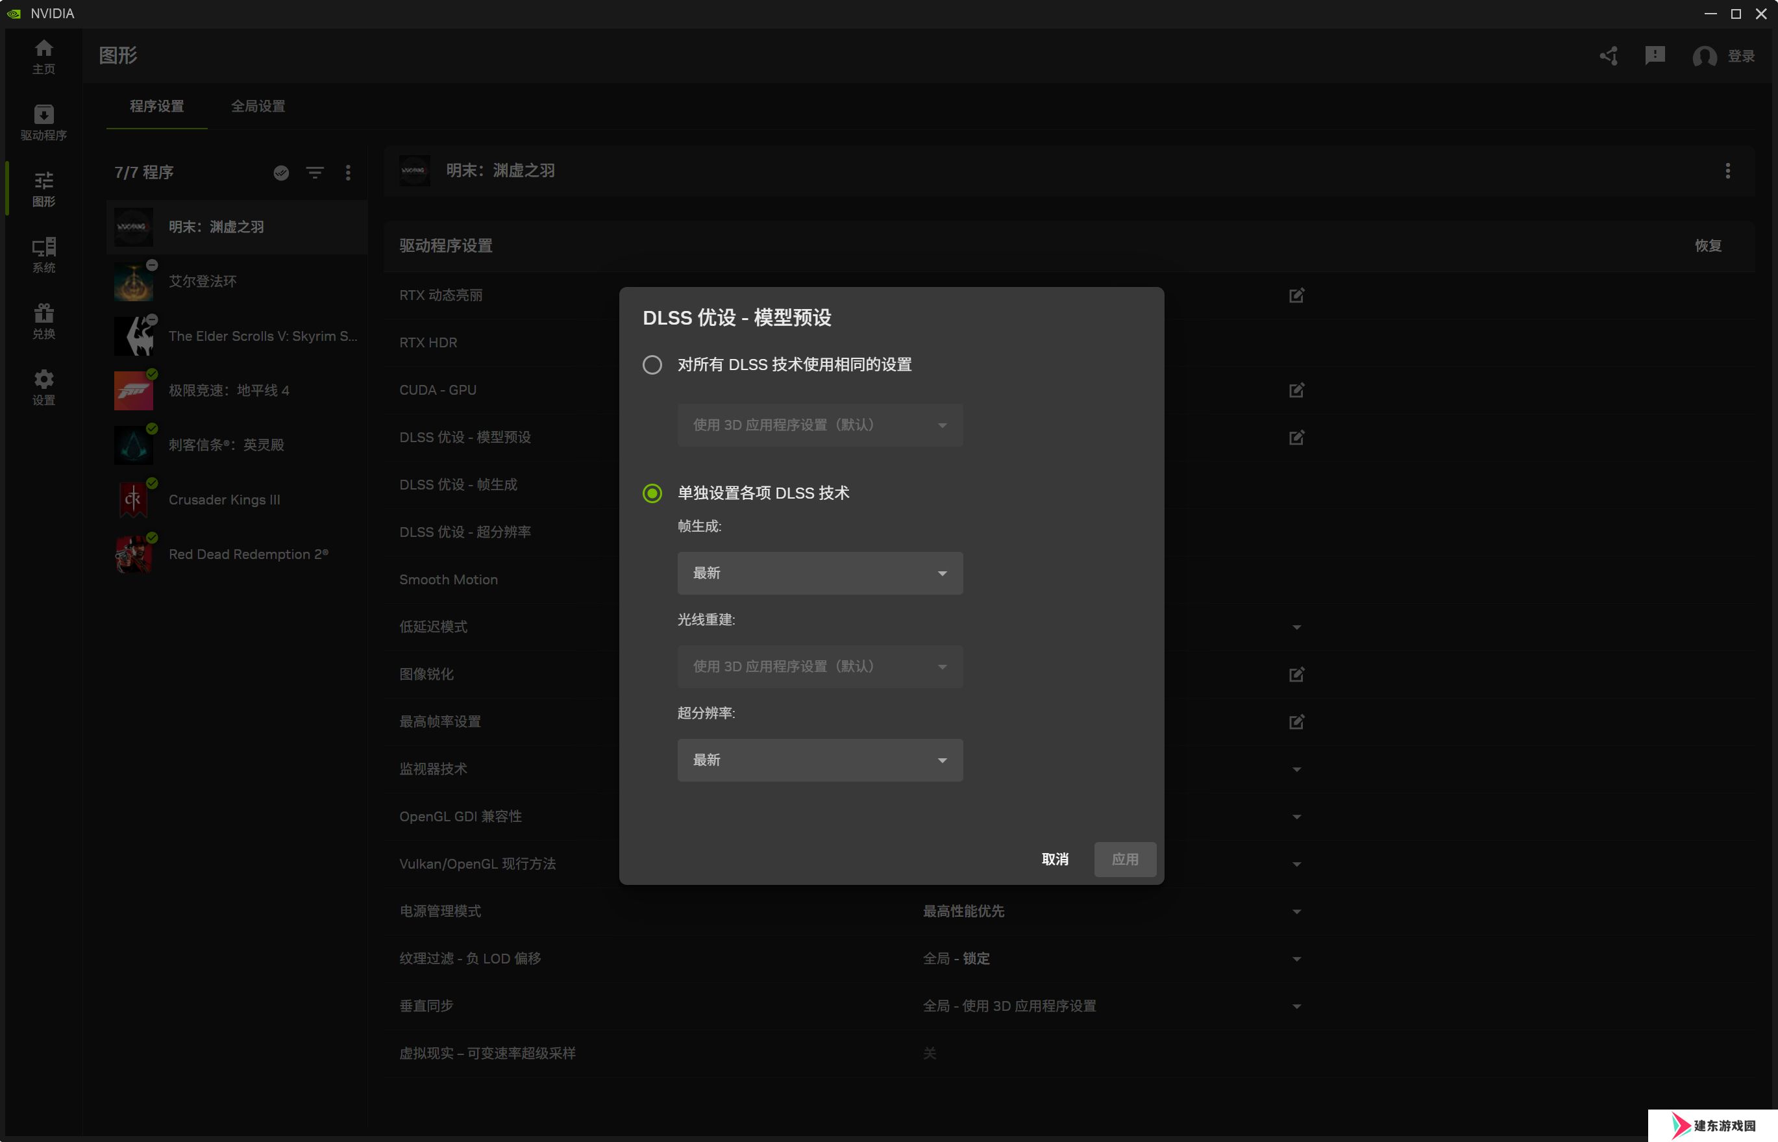Click edit icon on 图像锐化 row

coord(1296,674)
